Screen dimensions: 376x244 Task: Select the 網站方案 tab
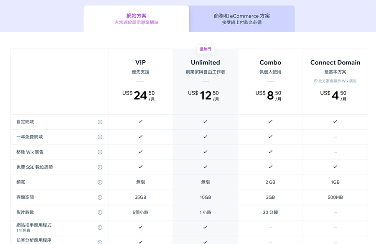coord(137,18)
